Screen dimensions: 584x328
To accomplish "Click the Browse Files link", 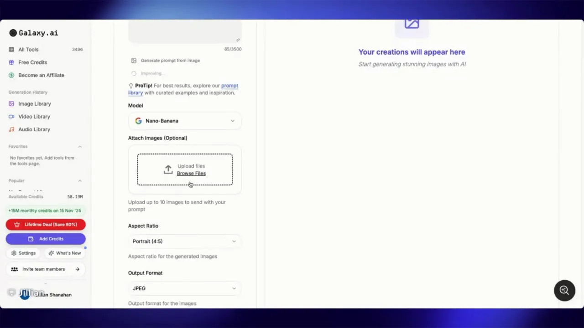I will (191, 173).
